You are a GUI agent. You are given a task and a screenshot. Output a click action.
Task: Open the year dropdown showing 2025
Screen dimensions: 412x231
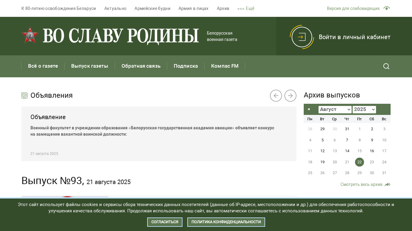tap(364, 109)
